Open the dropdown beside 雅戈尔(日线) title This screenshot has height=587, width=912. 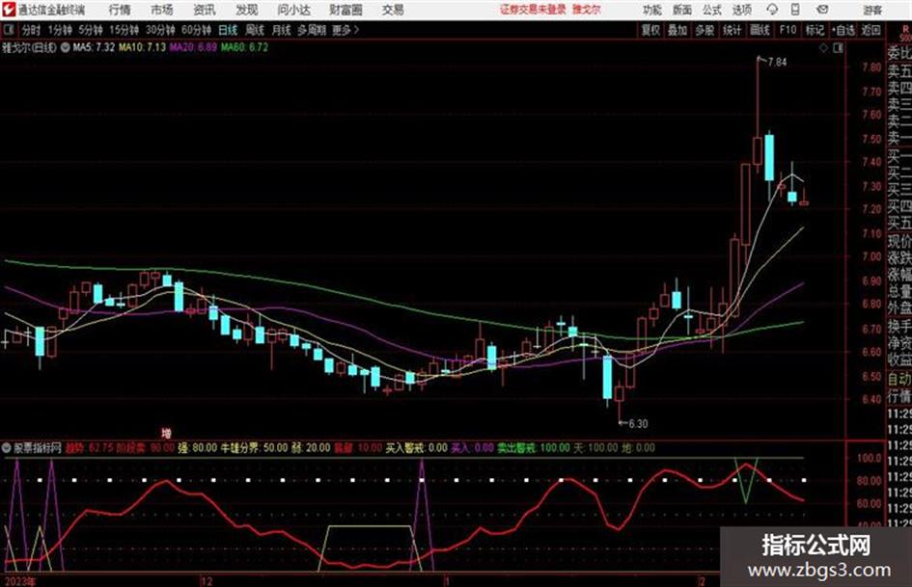click(x=66, y=47)
